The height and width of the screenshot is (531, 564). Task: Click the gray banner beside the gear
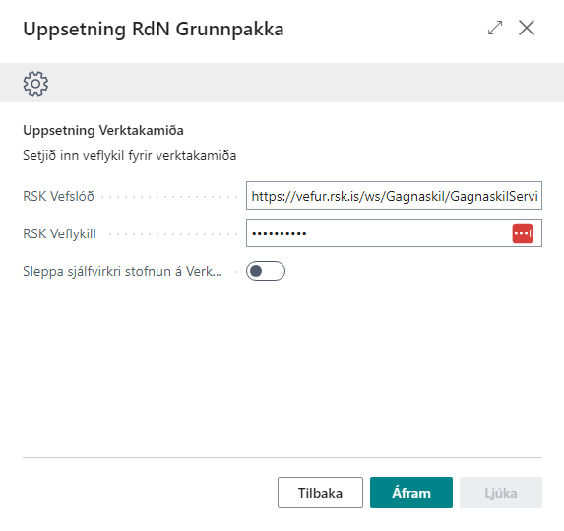point(306,83)
